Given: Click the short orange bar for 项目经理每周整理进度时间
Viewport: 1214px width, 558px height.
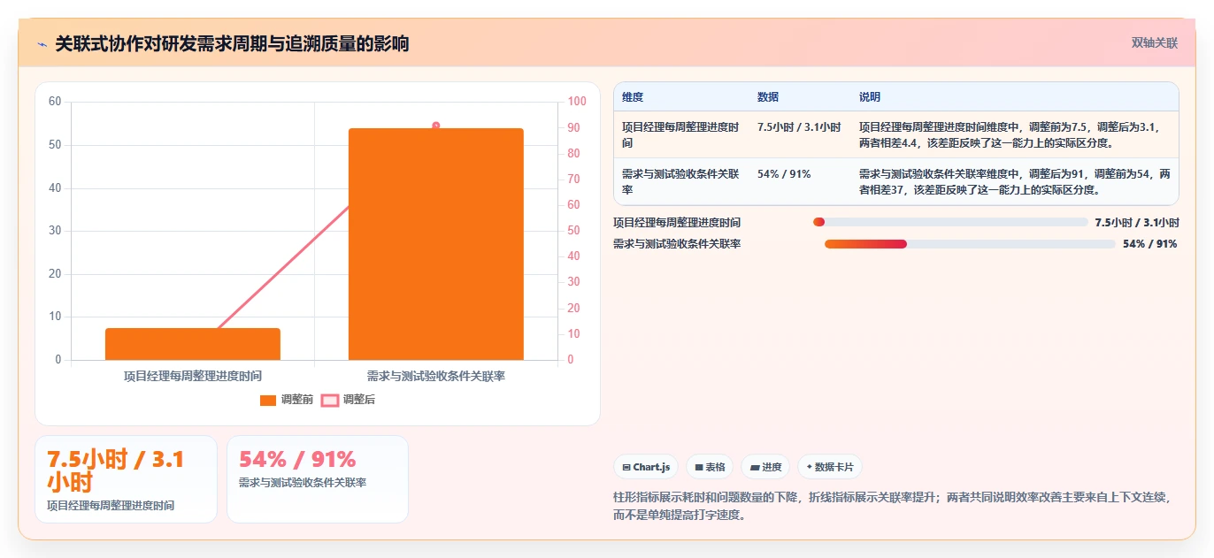Looking at the screenshot, I should coord(193,344).
